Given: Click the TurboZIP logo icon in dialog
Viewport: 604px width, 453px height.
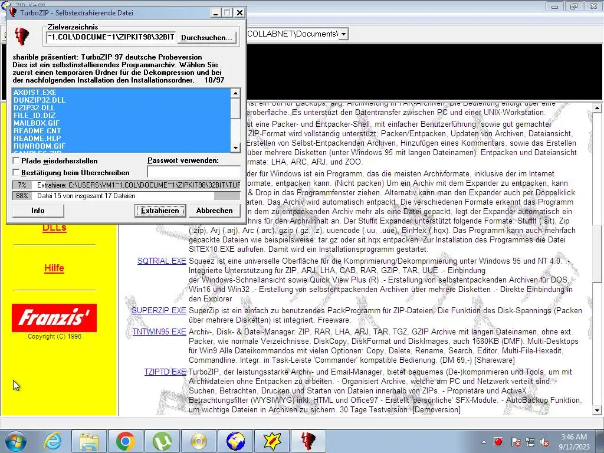Looking at the screenshot, I should pyautogui.click(x=22, y=36).
